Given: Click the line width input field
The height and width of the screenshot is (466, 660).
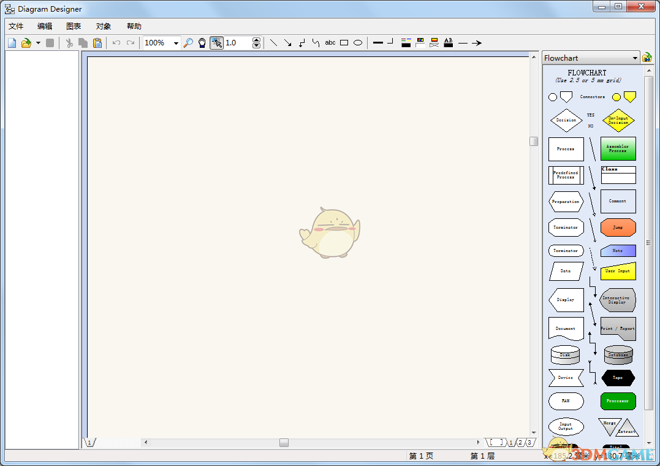Looking at the screenshot, I should point(238,43).
